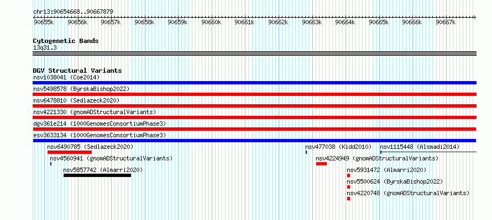Click ruler position 90660k
The width and height of the screenshot is (492, 220).
[211, 22]
